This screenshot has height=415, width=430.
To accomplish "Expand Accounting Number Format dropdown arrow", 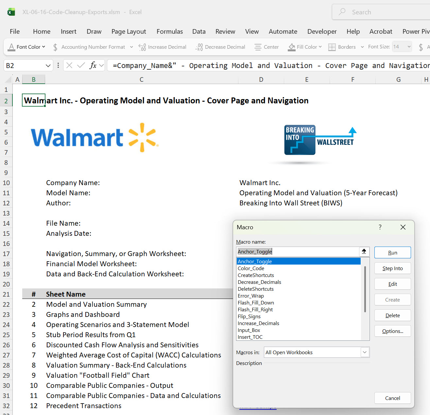I will pos(131,47).
